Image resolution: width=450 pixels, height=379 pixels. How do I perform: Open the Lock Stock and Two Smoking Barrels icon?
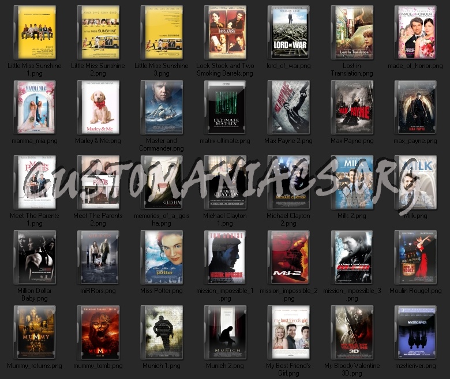point(225,32)
